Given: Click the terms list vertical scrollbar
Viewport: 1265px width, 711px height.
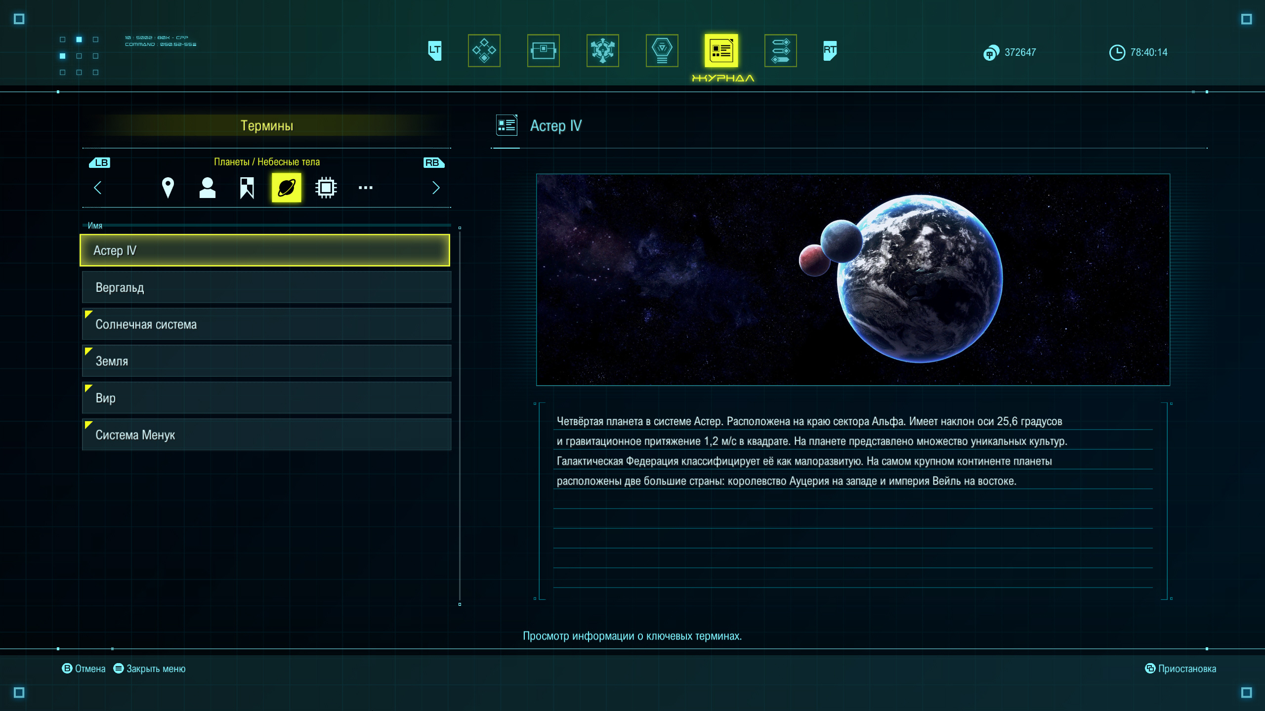Looking at the screenshot, I should coord(460,415).
